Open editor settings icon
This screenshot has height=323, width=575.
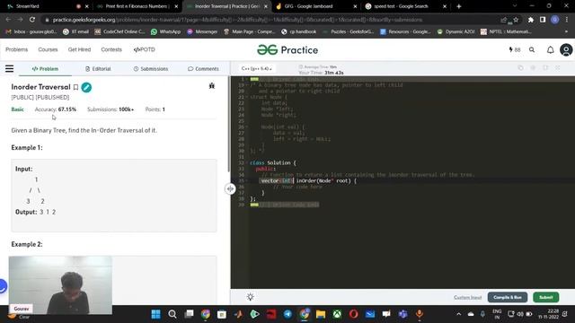coord(533,68)
